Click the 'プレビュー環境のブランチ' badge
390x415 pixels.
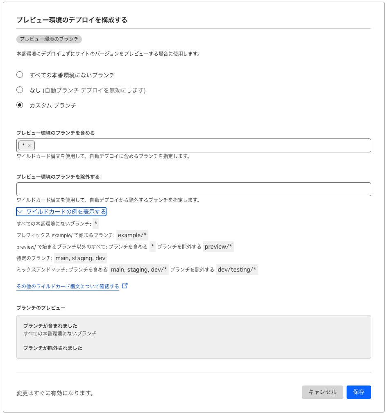coord(49,39)
